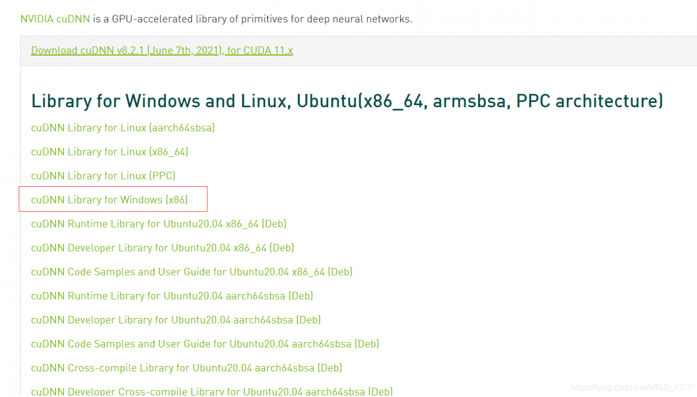Get cuDNN Runtime Library Ubuntu20.04 x86_64 Deb
The image size is (697, 397).
tap(158, 224)
